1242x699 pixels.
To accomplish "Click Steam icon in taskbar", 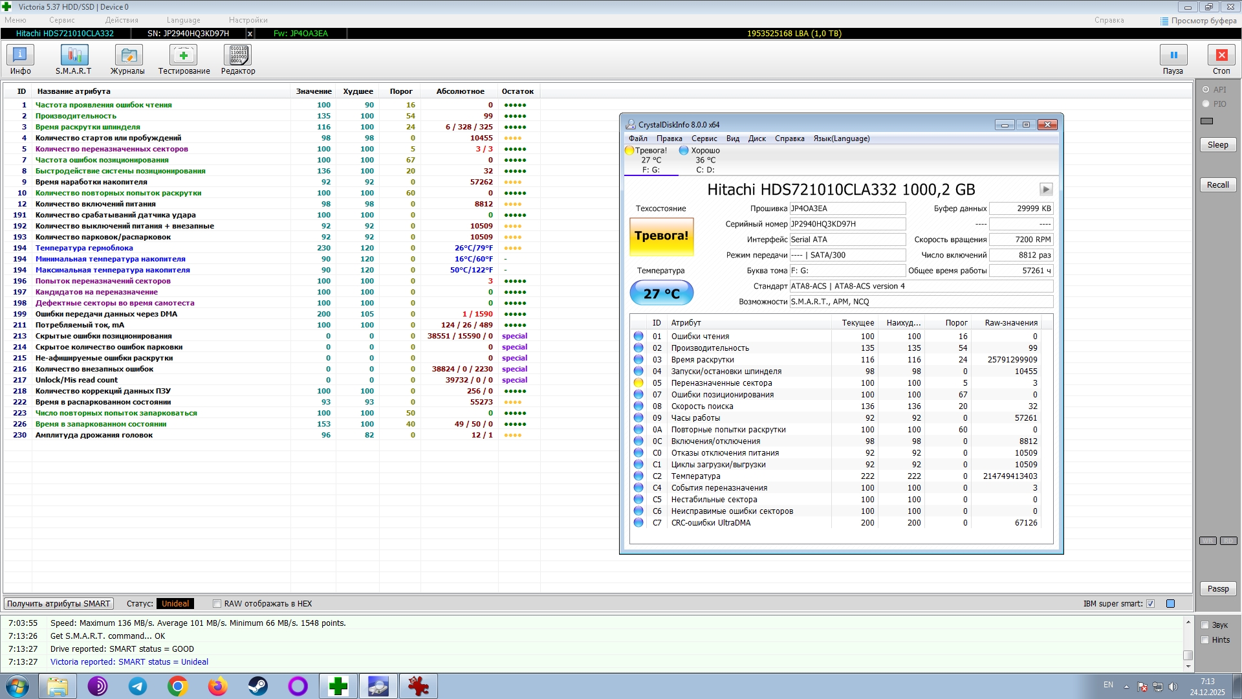I will tap(258, 686).
